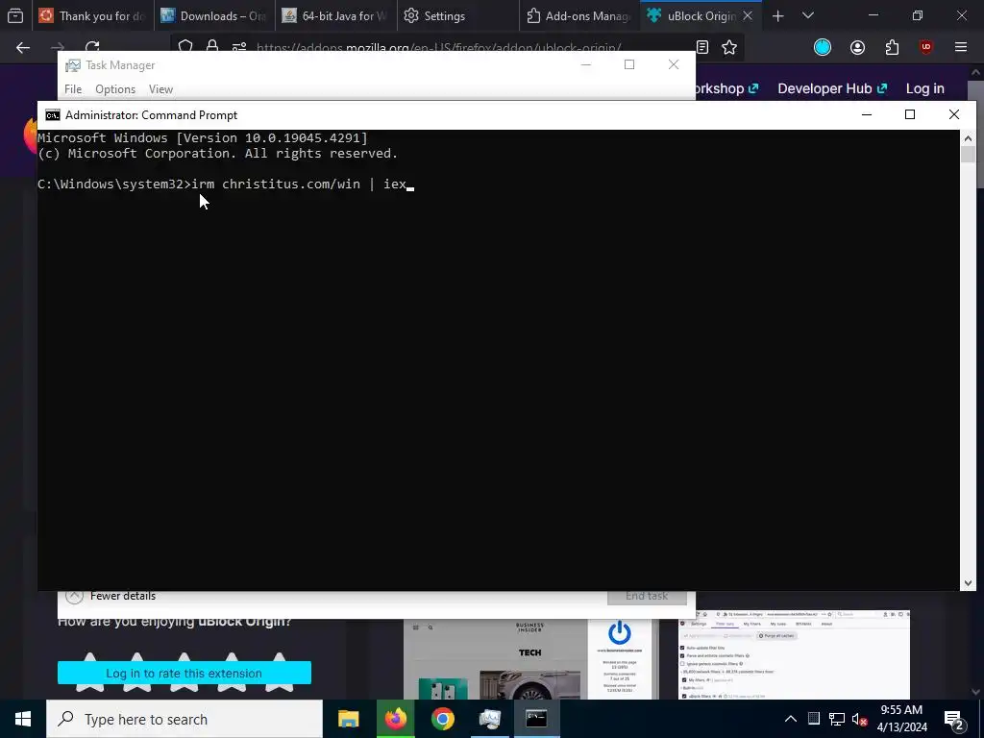Open Google Chrome from taskbar
Screen dimensions: 984x738
coord(442,719)
